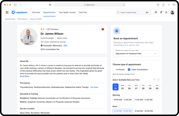Open the apps grid menu icon
This screenshot has width=179, height=116.
coord(7,12)
